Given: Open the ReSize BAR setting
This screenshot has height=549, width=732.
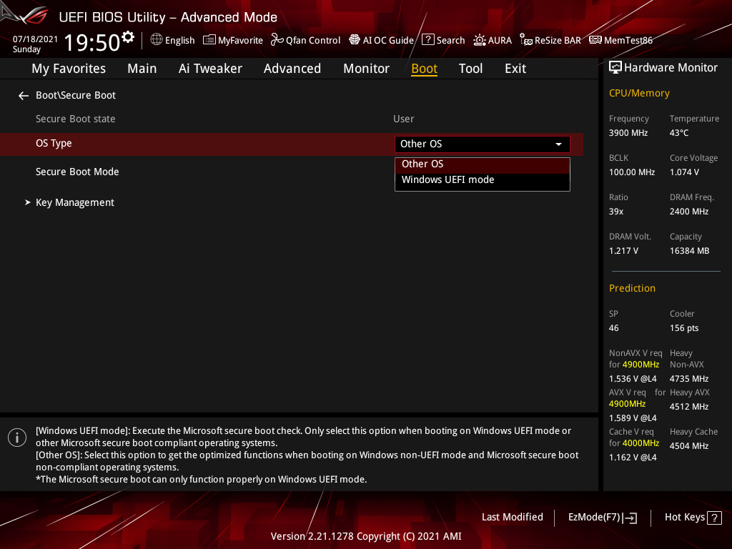Looking at the screenshot, I should click(550, 40).
